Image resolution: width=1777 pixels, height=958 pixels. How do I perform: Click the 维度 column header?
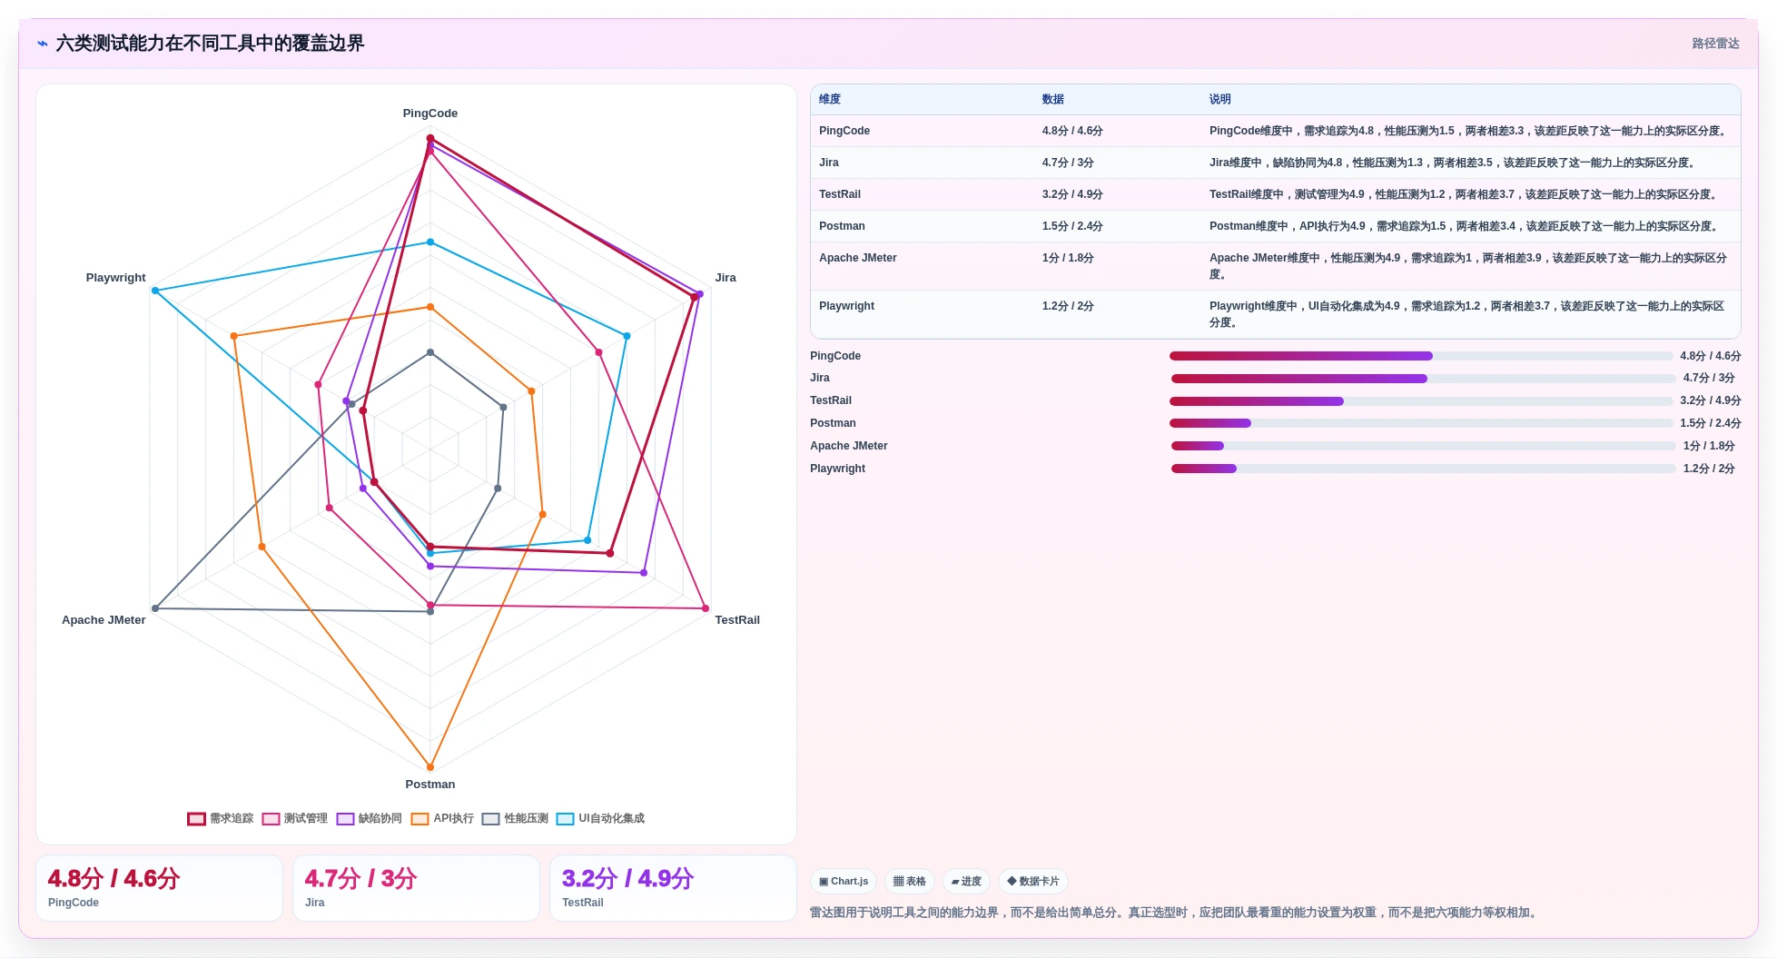pyautogui.click(x=830, y=99)
